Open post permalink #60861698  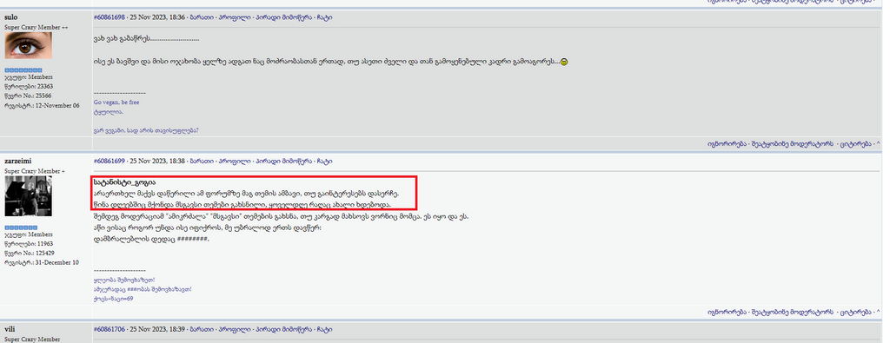click(109, 17)
